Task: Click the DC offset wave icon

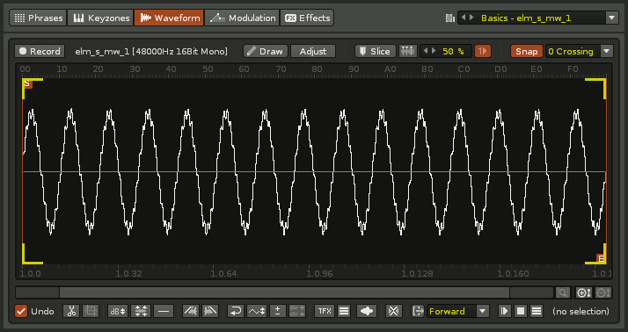Action: [257, 311]
